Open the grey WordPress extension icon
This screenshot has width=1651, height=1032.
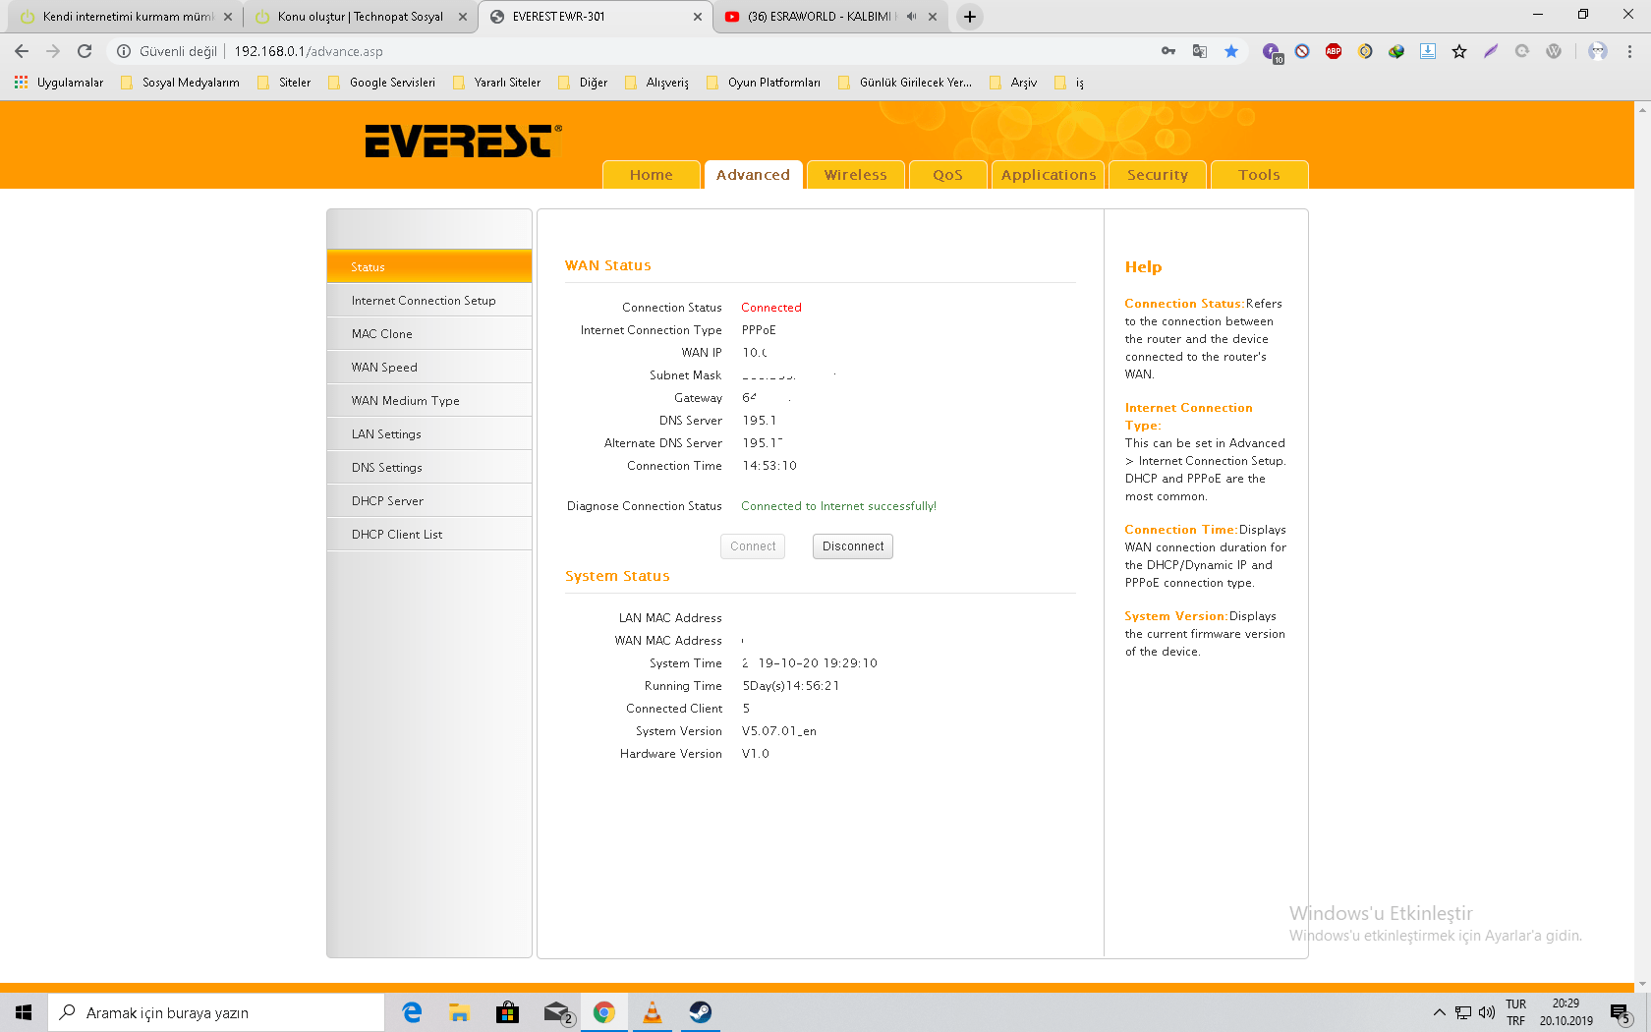pyautogui.click(x=1554, y=51)
